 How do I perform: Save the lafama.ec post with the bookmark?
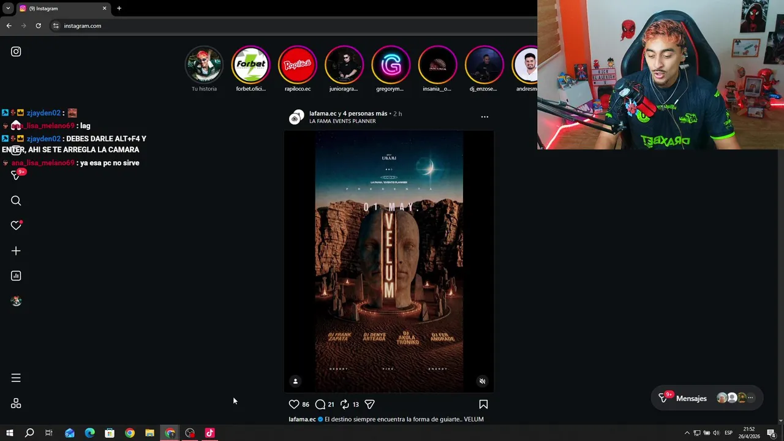coord(483,404)
